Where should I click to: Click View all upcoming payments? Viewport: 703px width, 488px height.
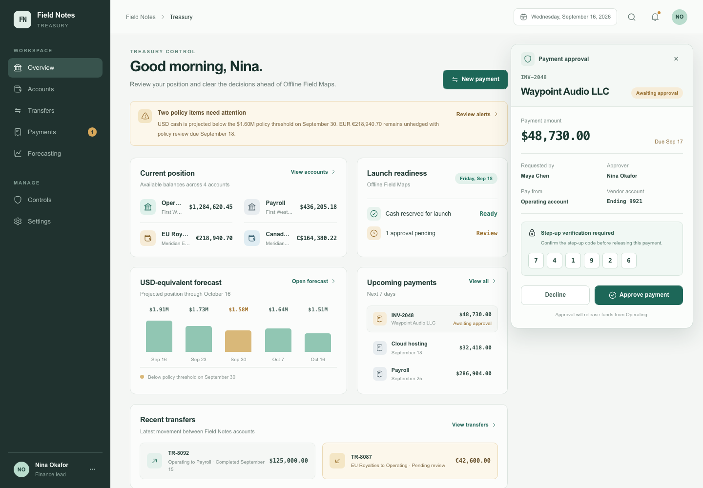pos(482,281)
